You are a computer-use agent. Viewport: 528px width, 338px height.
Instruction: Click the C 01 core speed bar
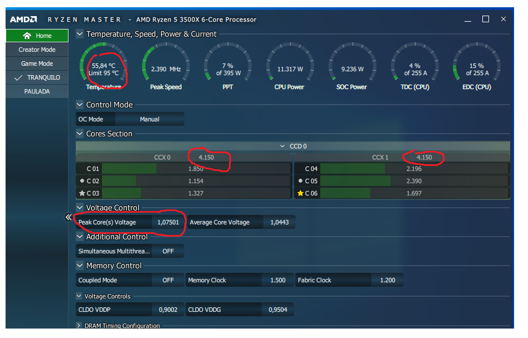click(196, 169)
